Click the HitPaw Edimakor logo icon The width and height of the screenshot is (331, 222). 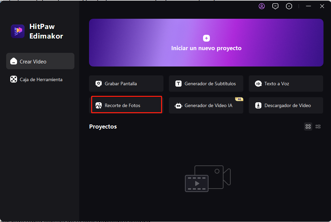[18, 31]
